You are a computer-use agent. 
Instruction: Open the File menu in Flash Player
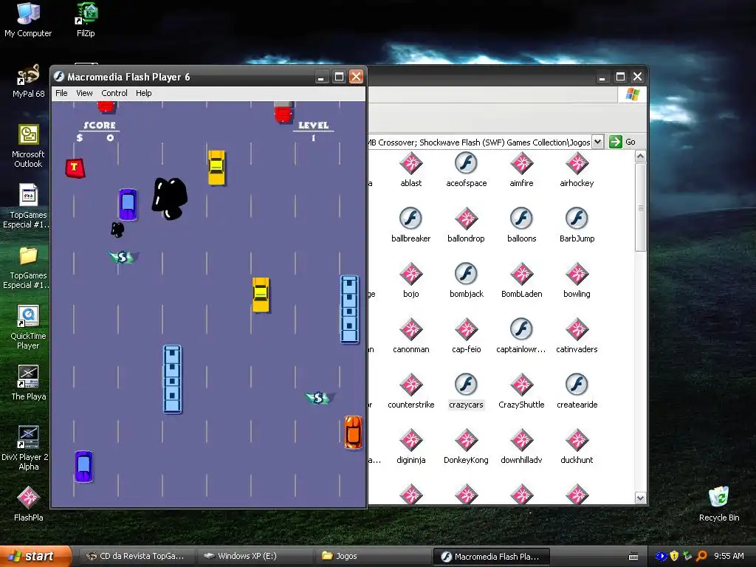pos(61,93)
